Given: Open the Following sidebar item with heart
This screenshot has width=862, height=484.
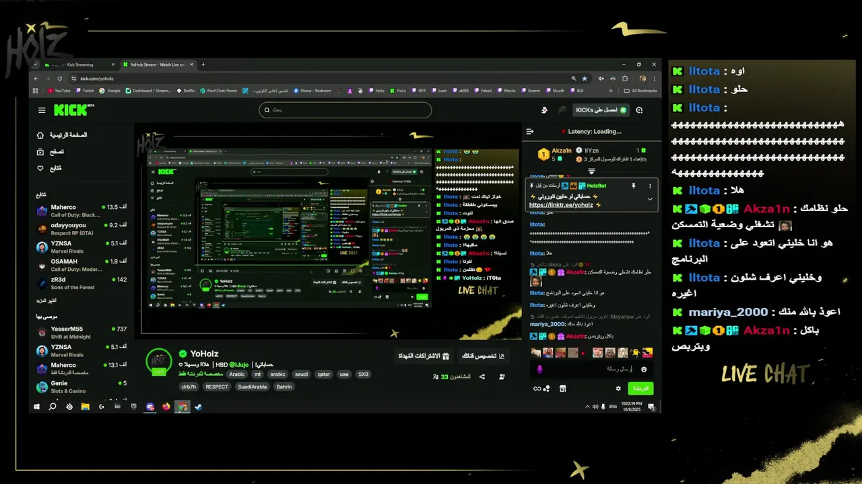Looking at the screenshot, I should click(x=49, y=168).
